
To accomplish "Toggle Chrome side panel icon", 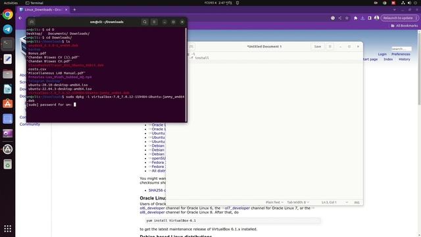I will [x=370, y=18].
